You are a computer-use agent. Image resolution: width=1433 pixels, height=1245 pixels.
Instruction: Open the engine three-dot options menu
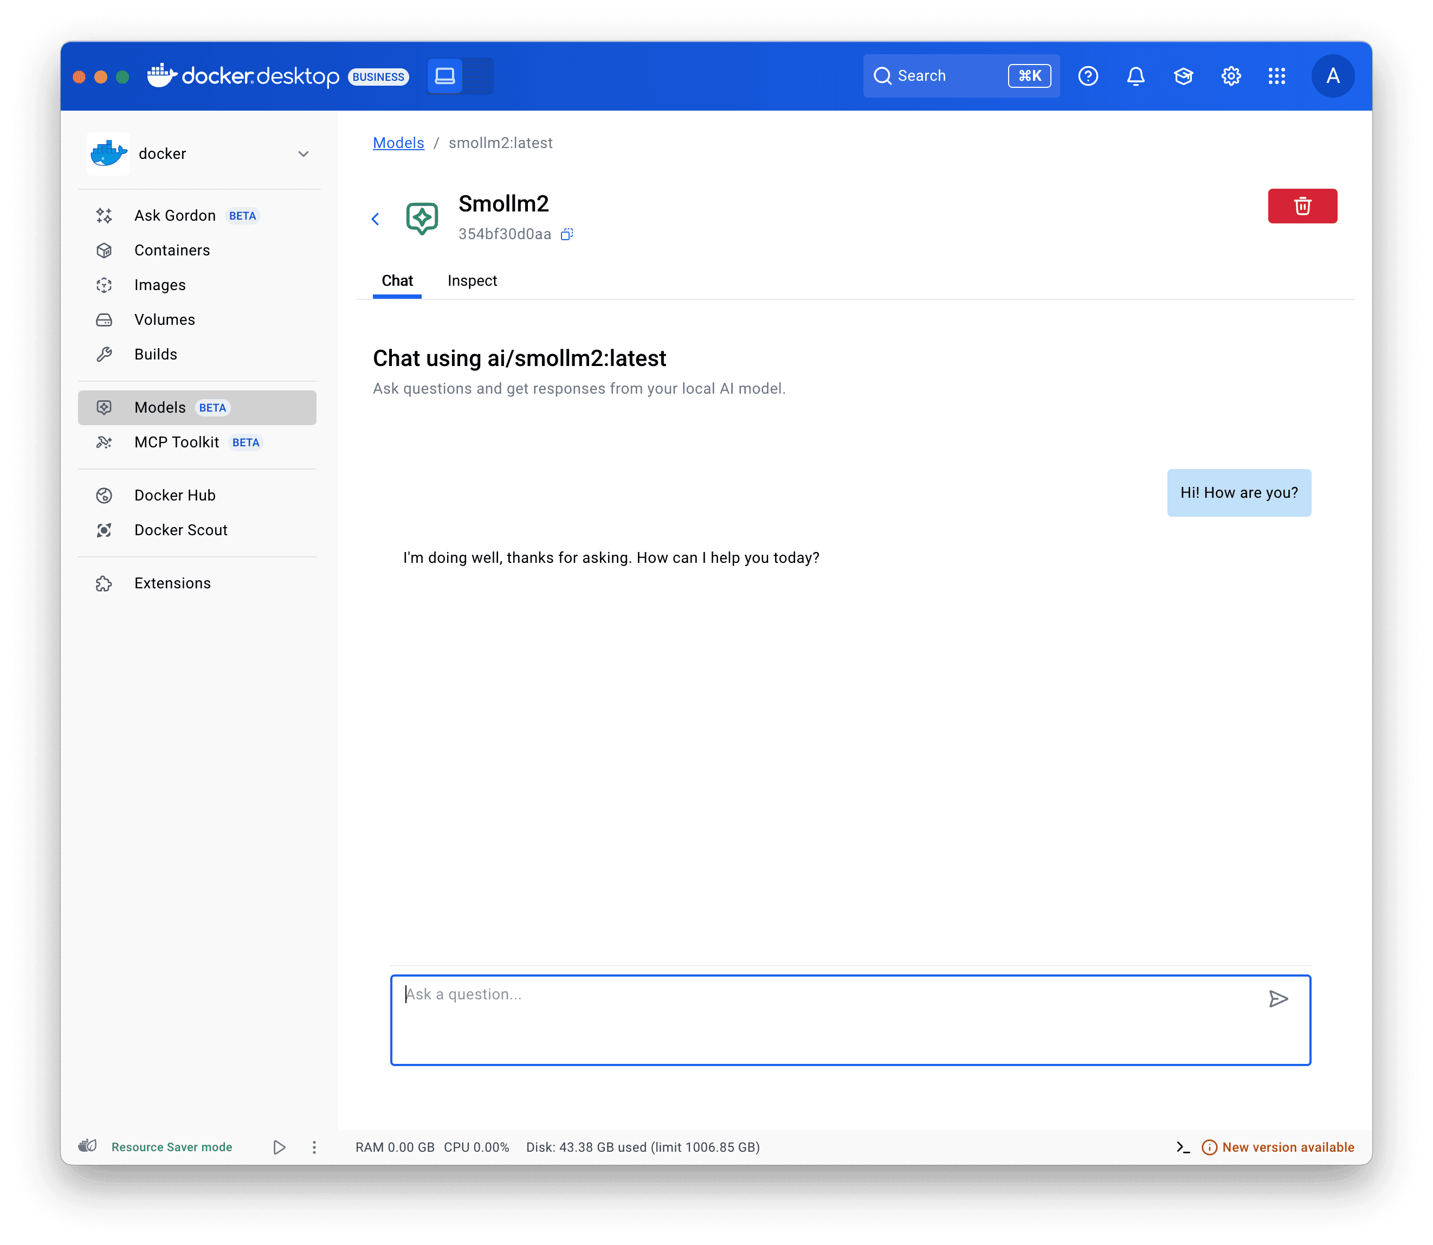[x=314, y=1147]
